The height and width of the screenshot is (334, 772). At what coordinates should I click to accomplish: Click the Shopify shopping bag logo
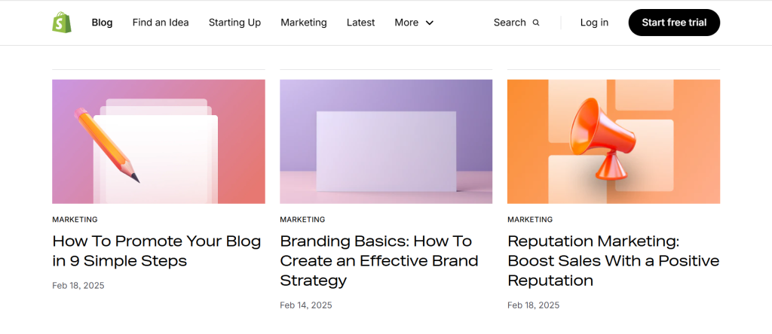tap(61, 23)
